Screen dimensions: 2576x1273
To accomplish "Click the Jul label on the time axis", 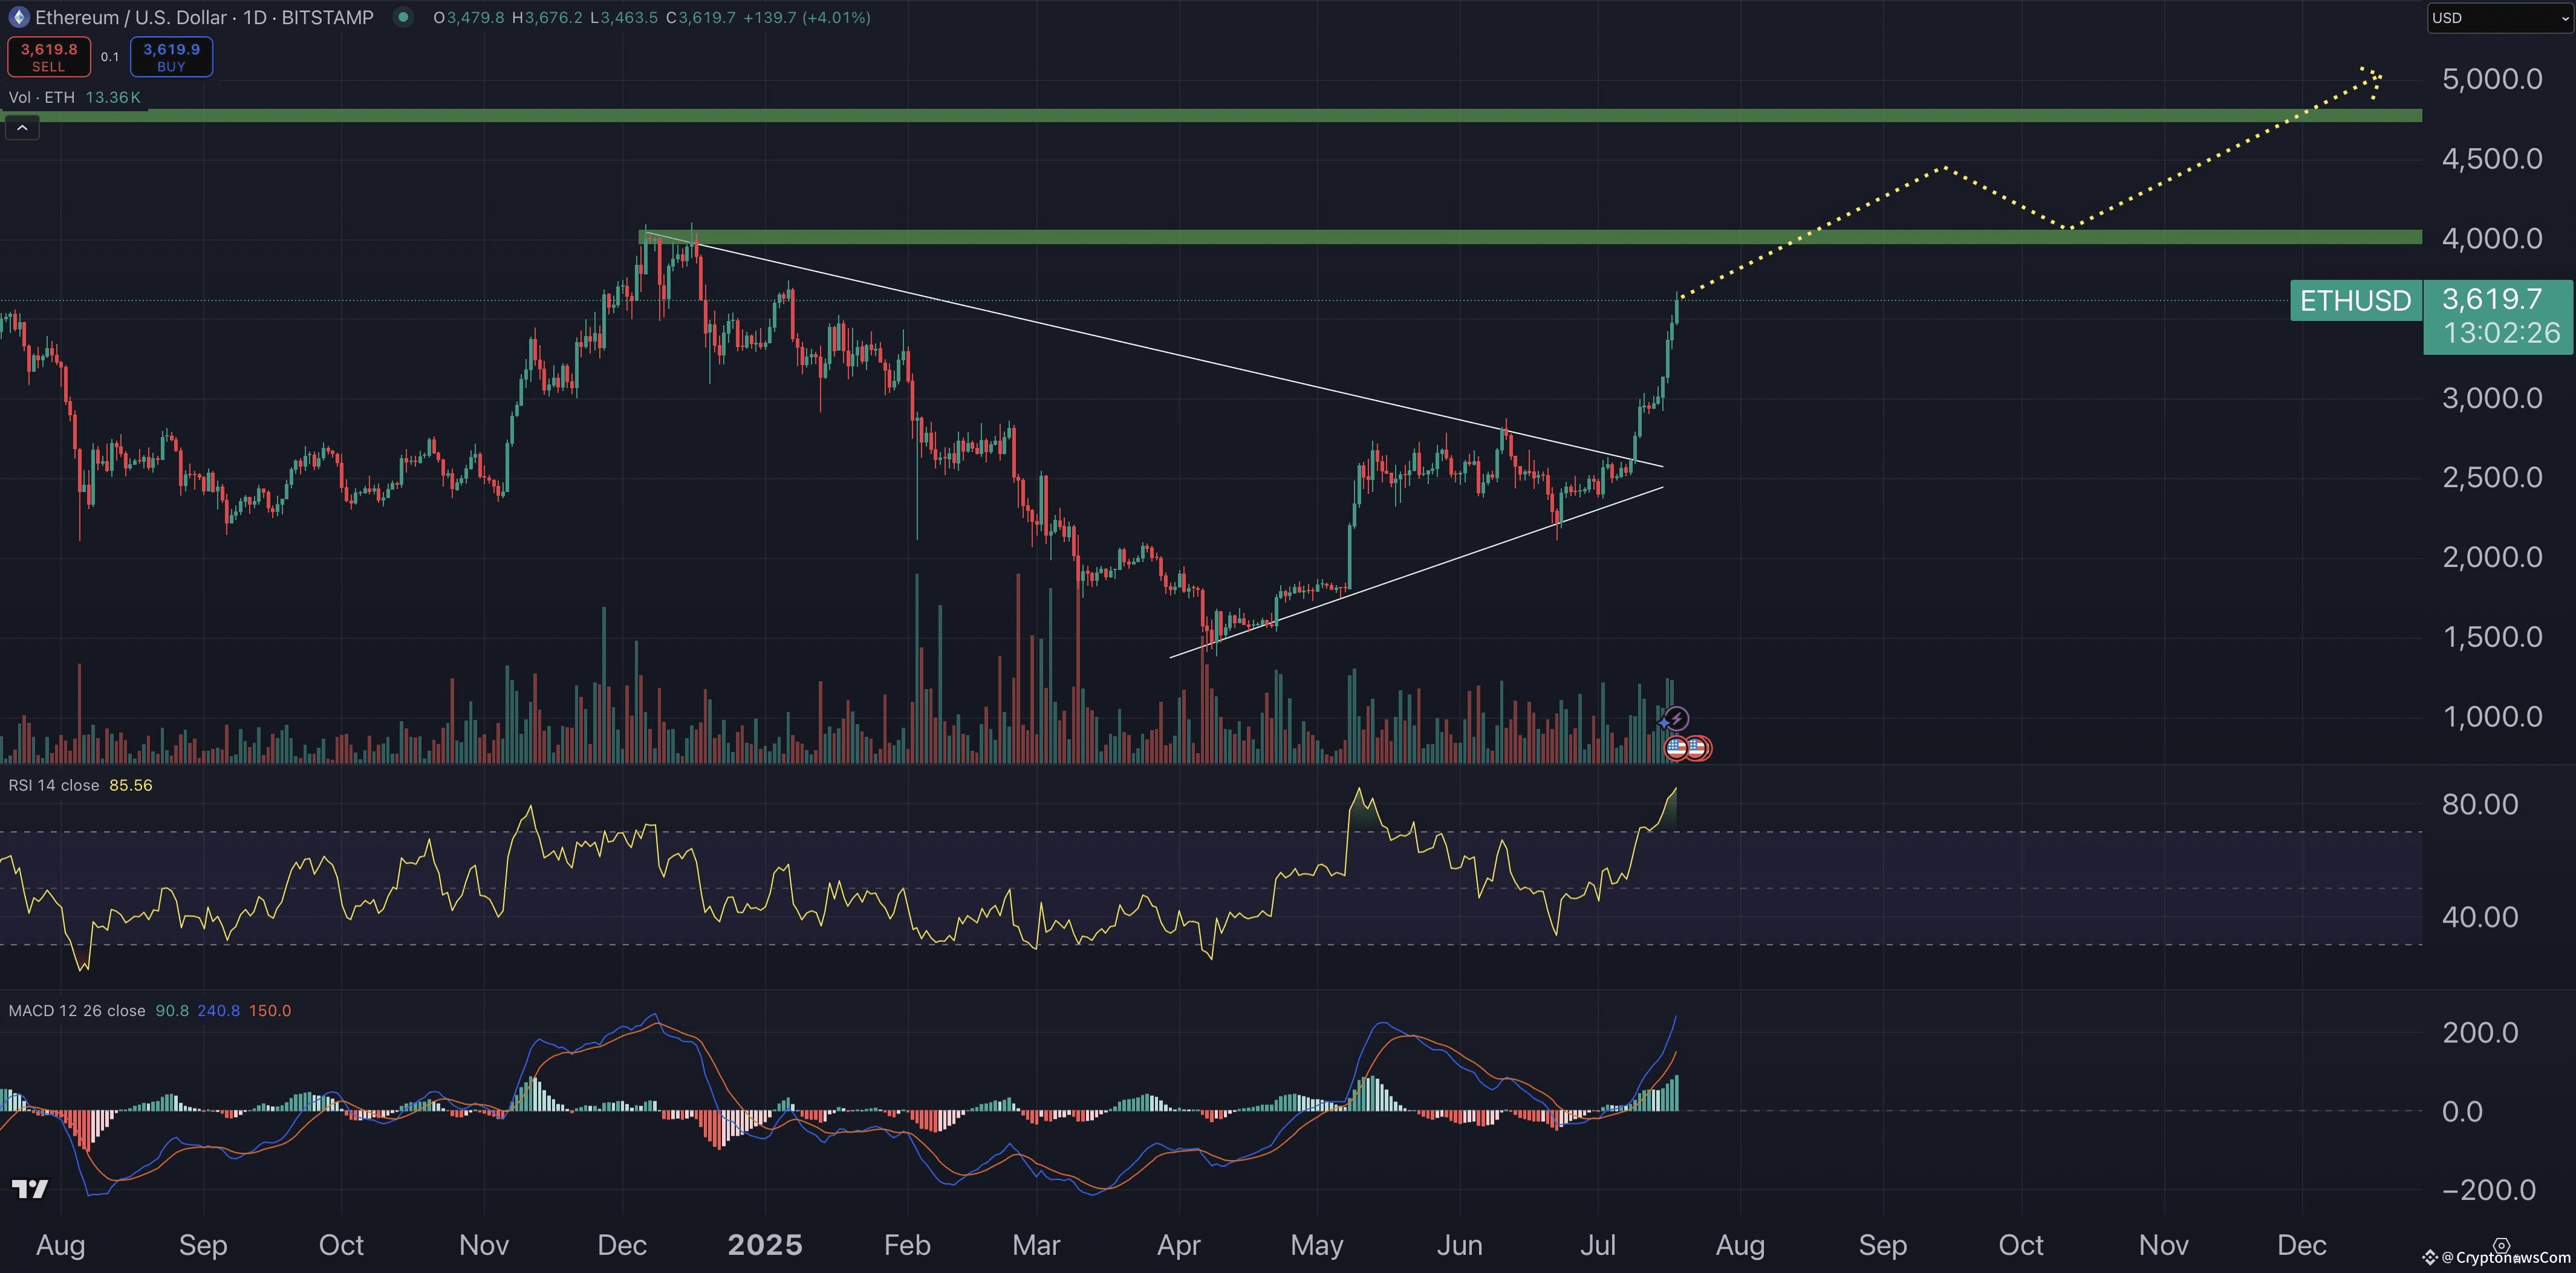I will [x=1598, y=1245].
